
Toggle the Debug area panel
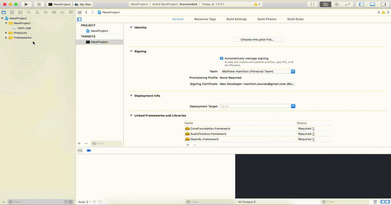point(372,4)
